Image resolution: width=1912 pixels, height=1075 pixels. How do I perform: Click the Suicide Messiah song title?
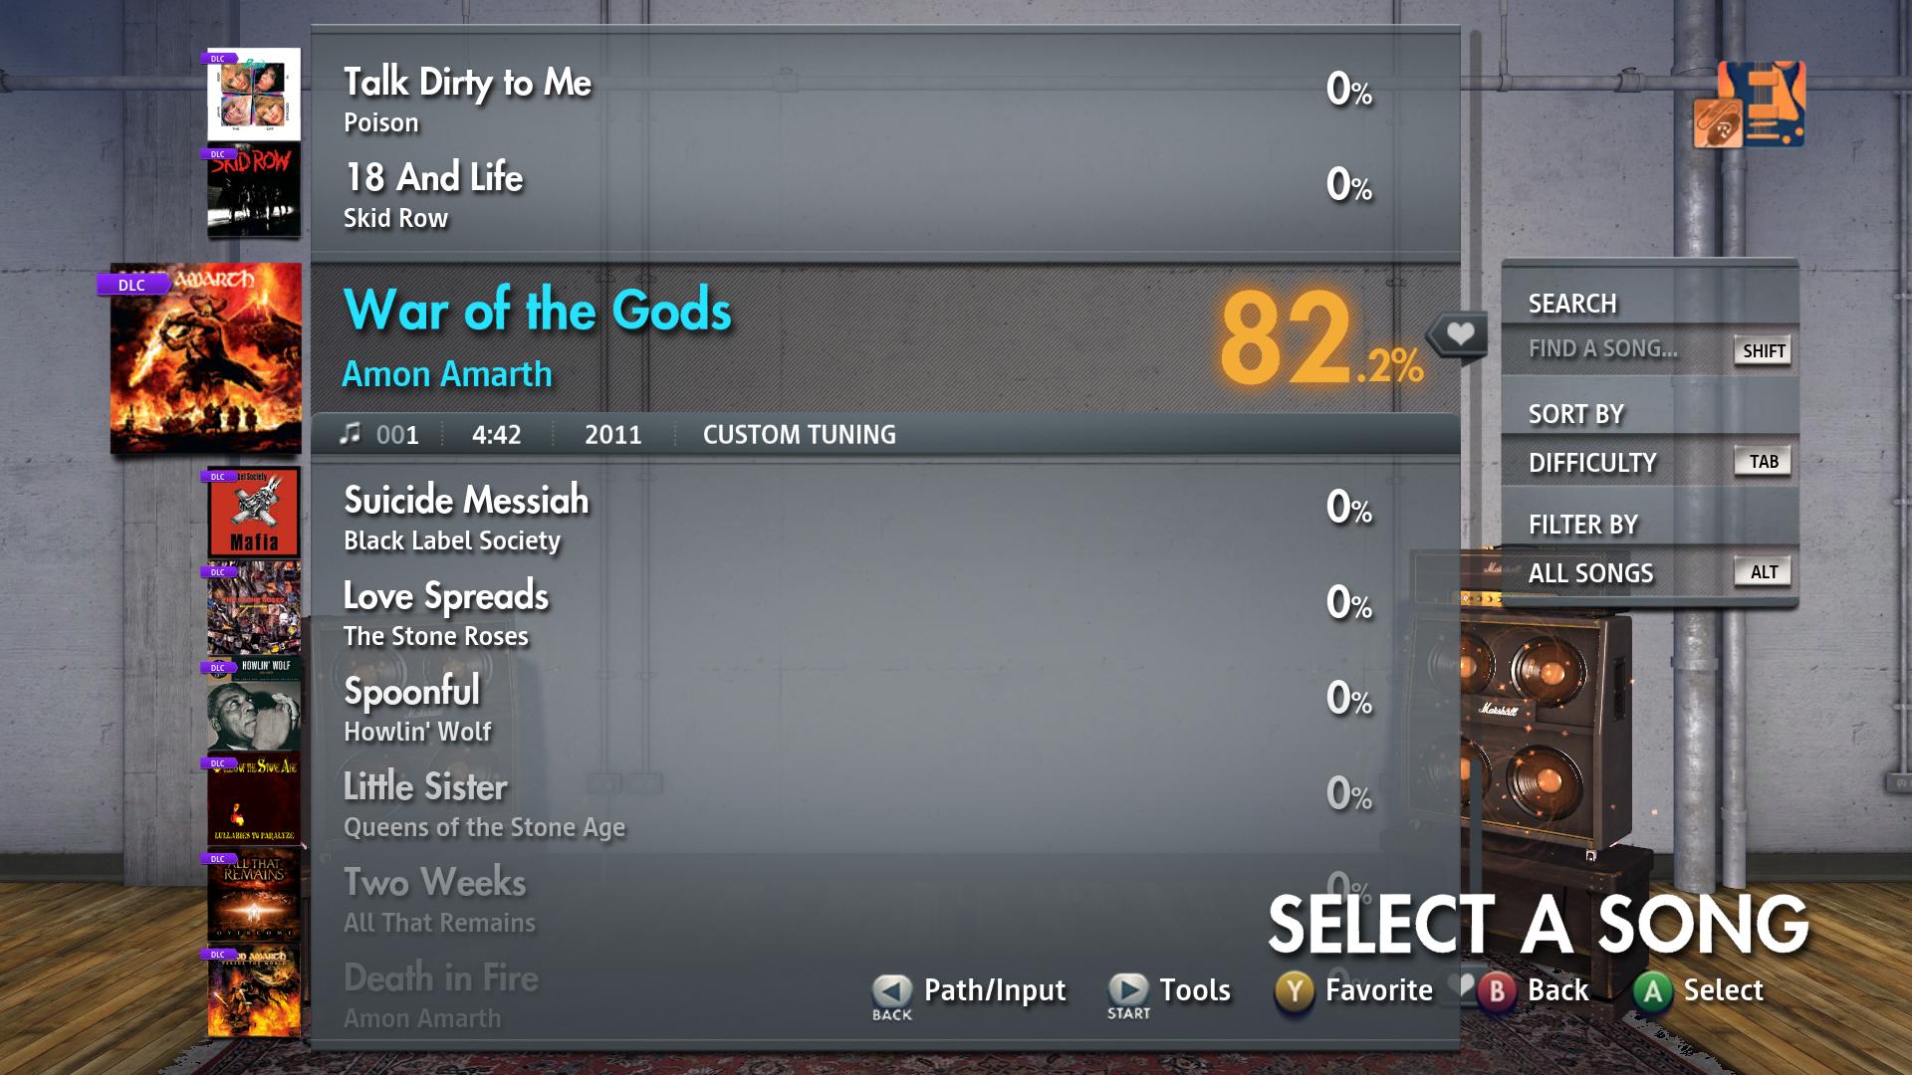point(466,500)
